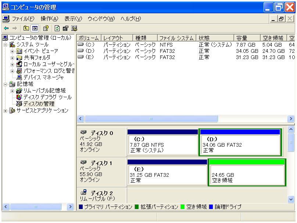The width and height of the screenshot is (297, 223).
Task: Collapse the システム ツール node
Action: pos(5,45)
